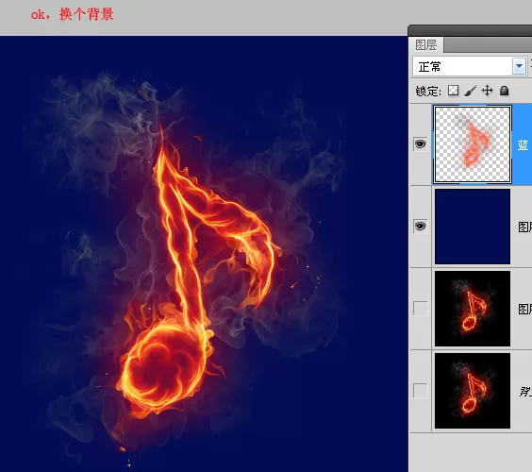
Task: Toggle lock transparent pixels icon
Action: click(454, 91)
